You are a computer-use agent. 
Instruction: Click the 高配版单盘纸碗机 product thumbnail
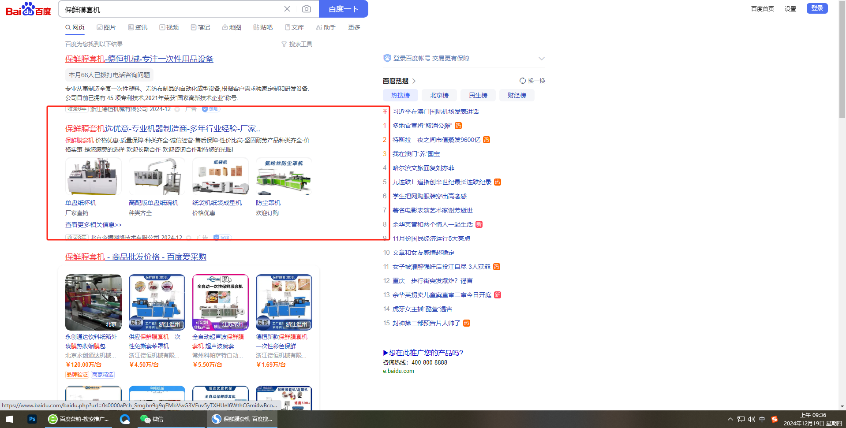point(157,176)
